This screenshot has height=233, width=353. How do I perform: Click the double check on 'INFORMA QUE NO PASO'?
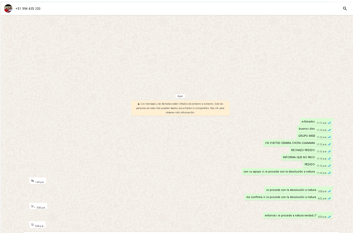point(329,159)
